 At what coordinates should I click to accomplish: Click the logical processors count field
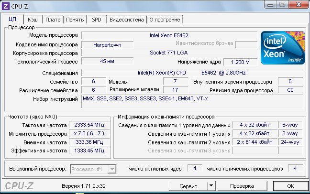295,168
